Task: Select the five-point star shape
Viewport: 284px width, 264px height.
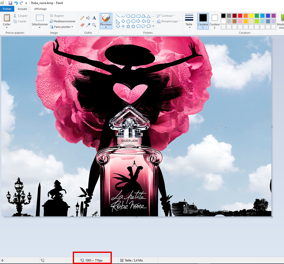Action: click(128, 26)
